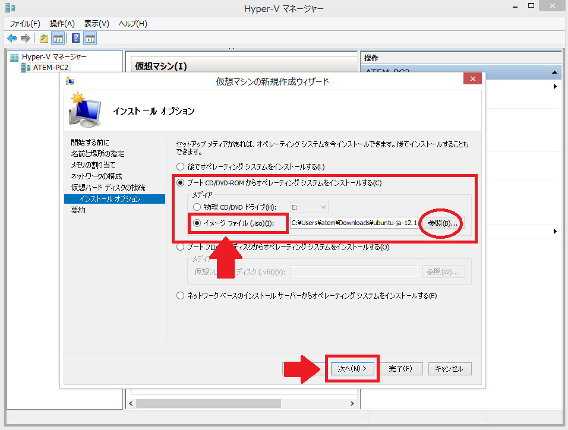Click the 完了(F) button

click(400, 368)
